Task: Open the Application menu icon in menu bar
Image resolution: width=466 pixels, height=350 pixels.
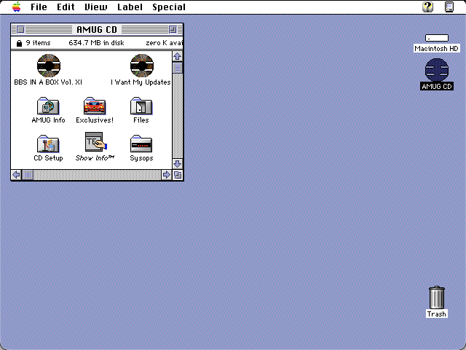Action: pyautogui.click(x=449, y=7)
